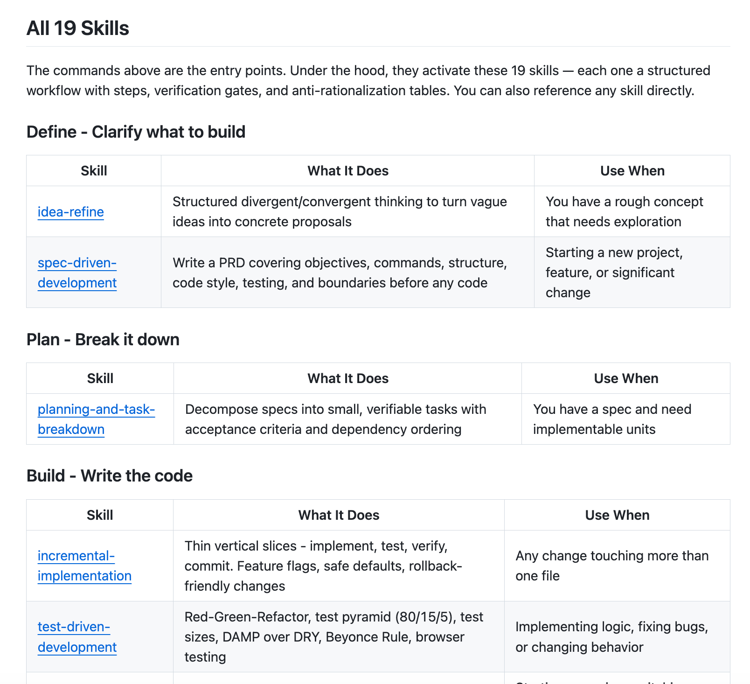The width and height of the screenshot is (750, 684).
Task: Click "Use When" header in the Build table
Action: (617, 515)
